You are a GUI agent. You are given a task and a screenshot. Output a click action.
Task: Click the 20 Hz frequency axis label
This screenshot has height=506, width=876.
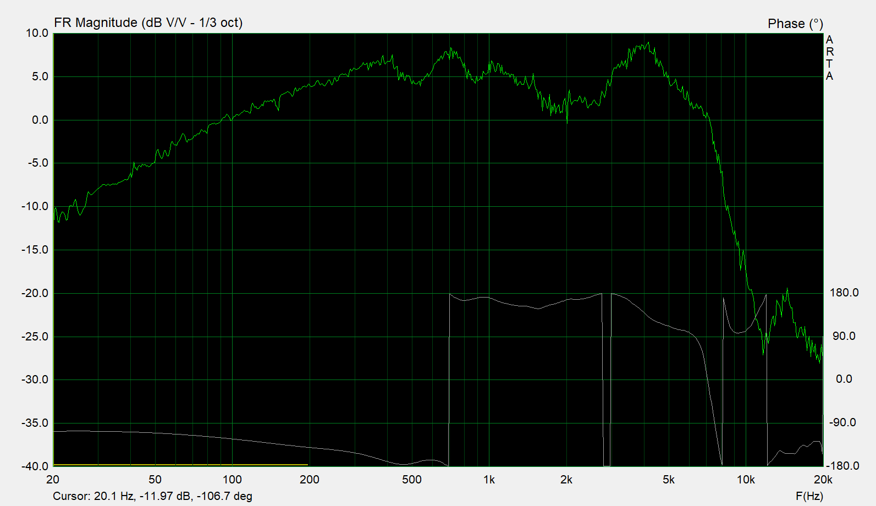click(53, 480)
